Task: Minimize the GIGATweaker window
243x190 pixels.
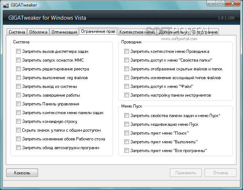Action: 211,4
